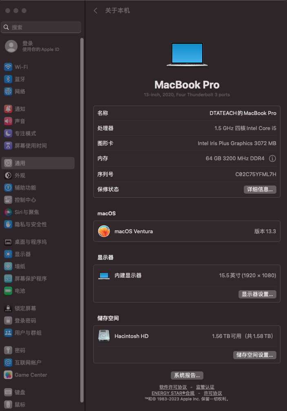Open Mouse (鼠标) icon
Viewport: 287px width, 411px height.
(x=8, y=404)
